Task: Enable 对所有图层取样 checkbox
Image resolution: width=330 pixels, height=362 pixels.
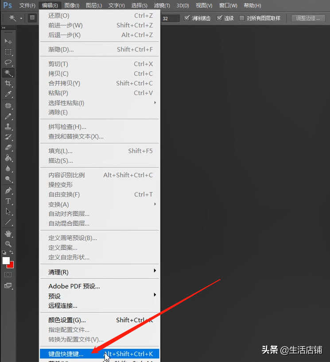Action: pos(242,18)
